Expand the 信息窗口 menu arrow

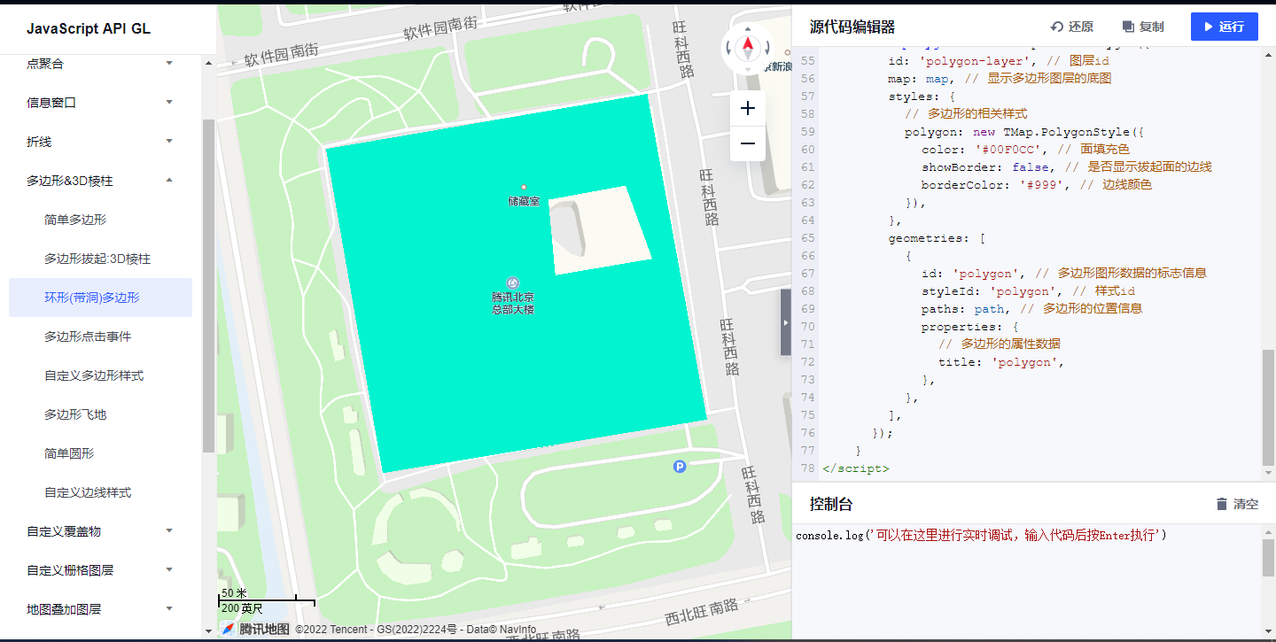[x=169, y=102]
